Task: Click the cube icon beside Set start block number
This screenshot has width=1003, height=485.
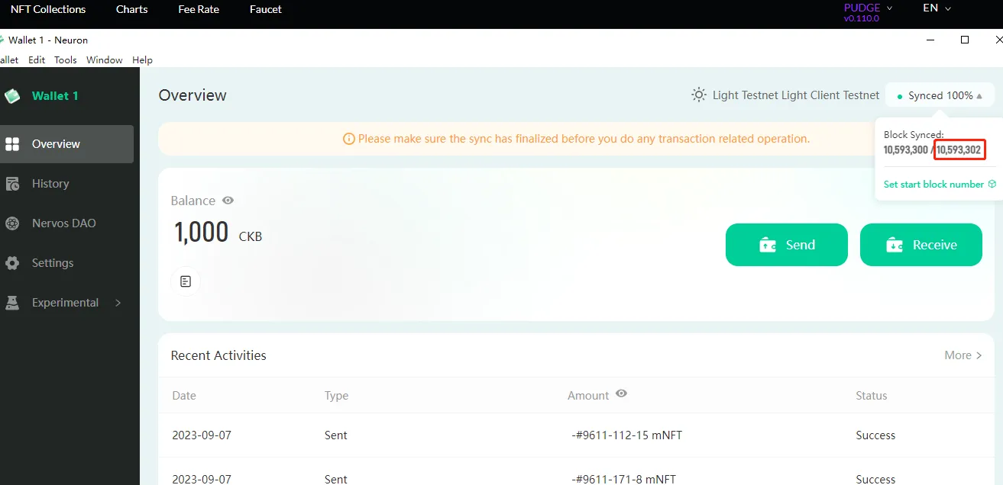Action: coord(992,184)
